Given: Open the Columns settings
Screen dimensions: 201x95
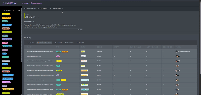Looking at the screenshot, I should (x=69, y=43).
